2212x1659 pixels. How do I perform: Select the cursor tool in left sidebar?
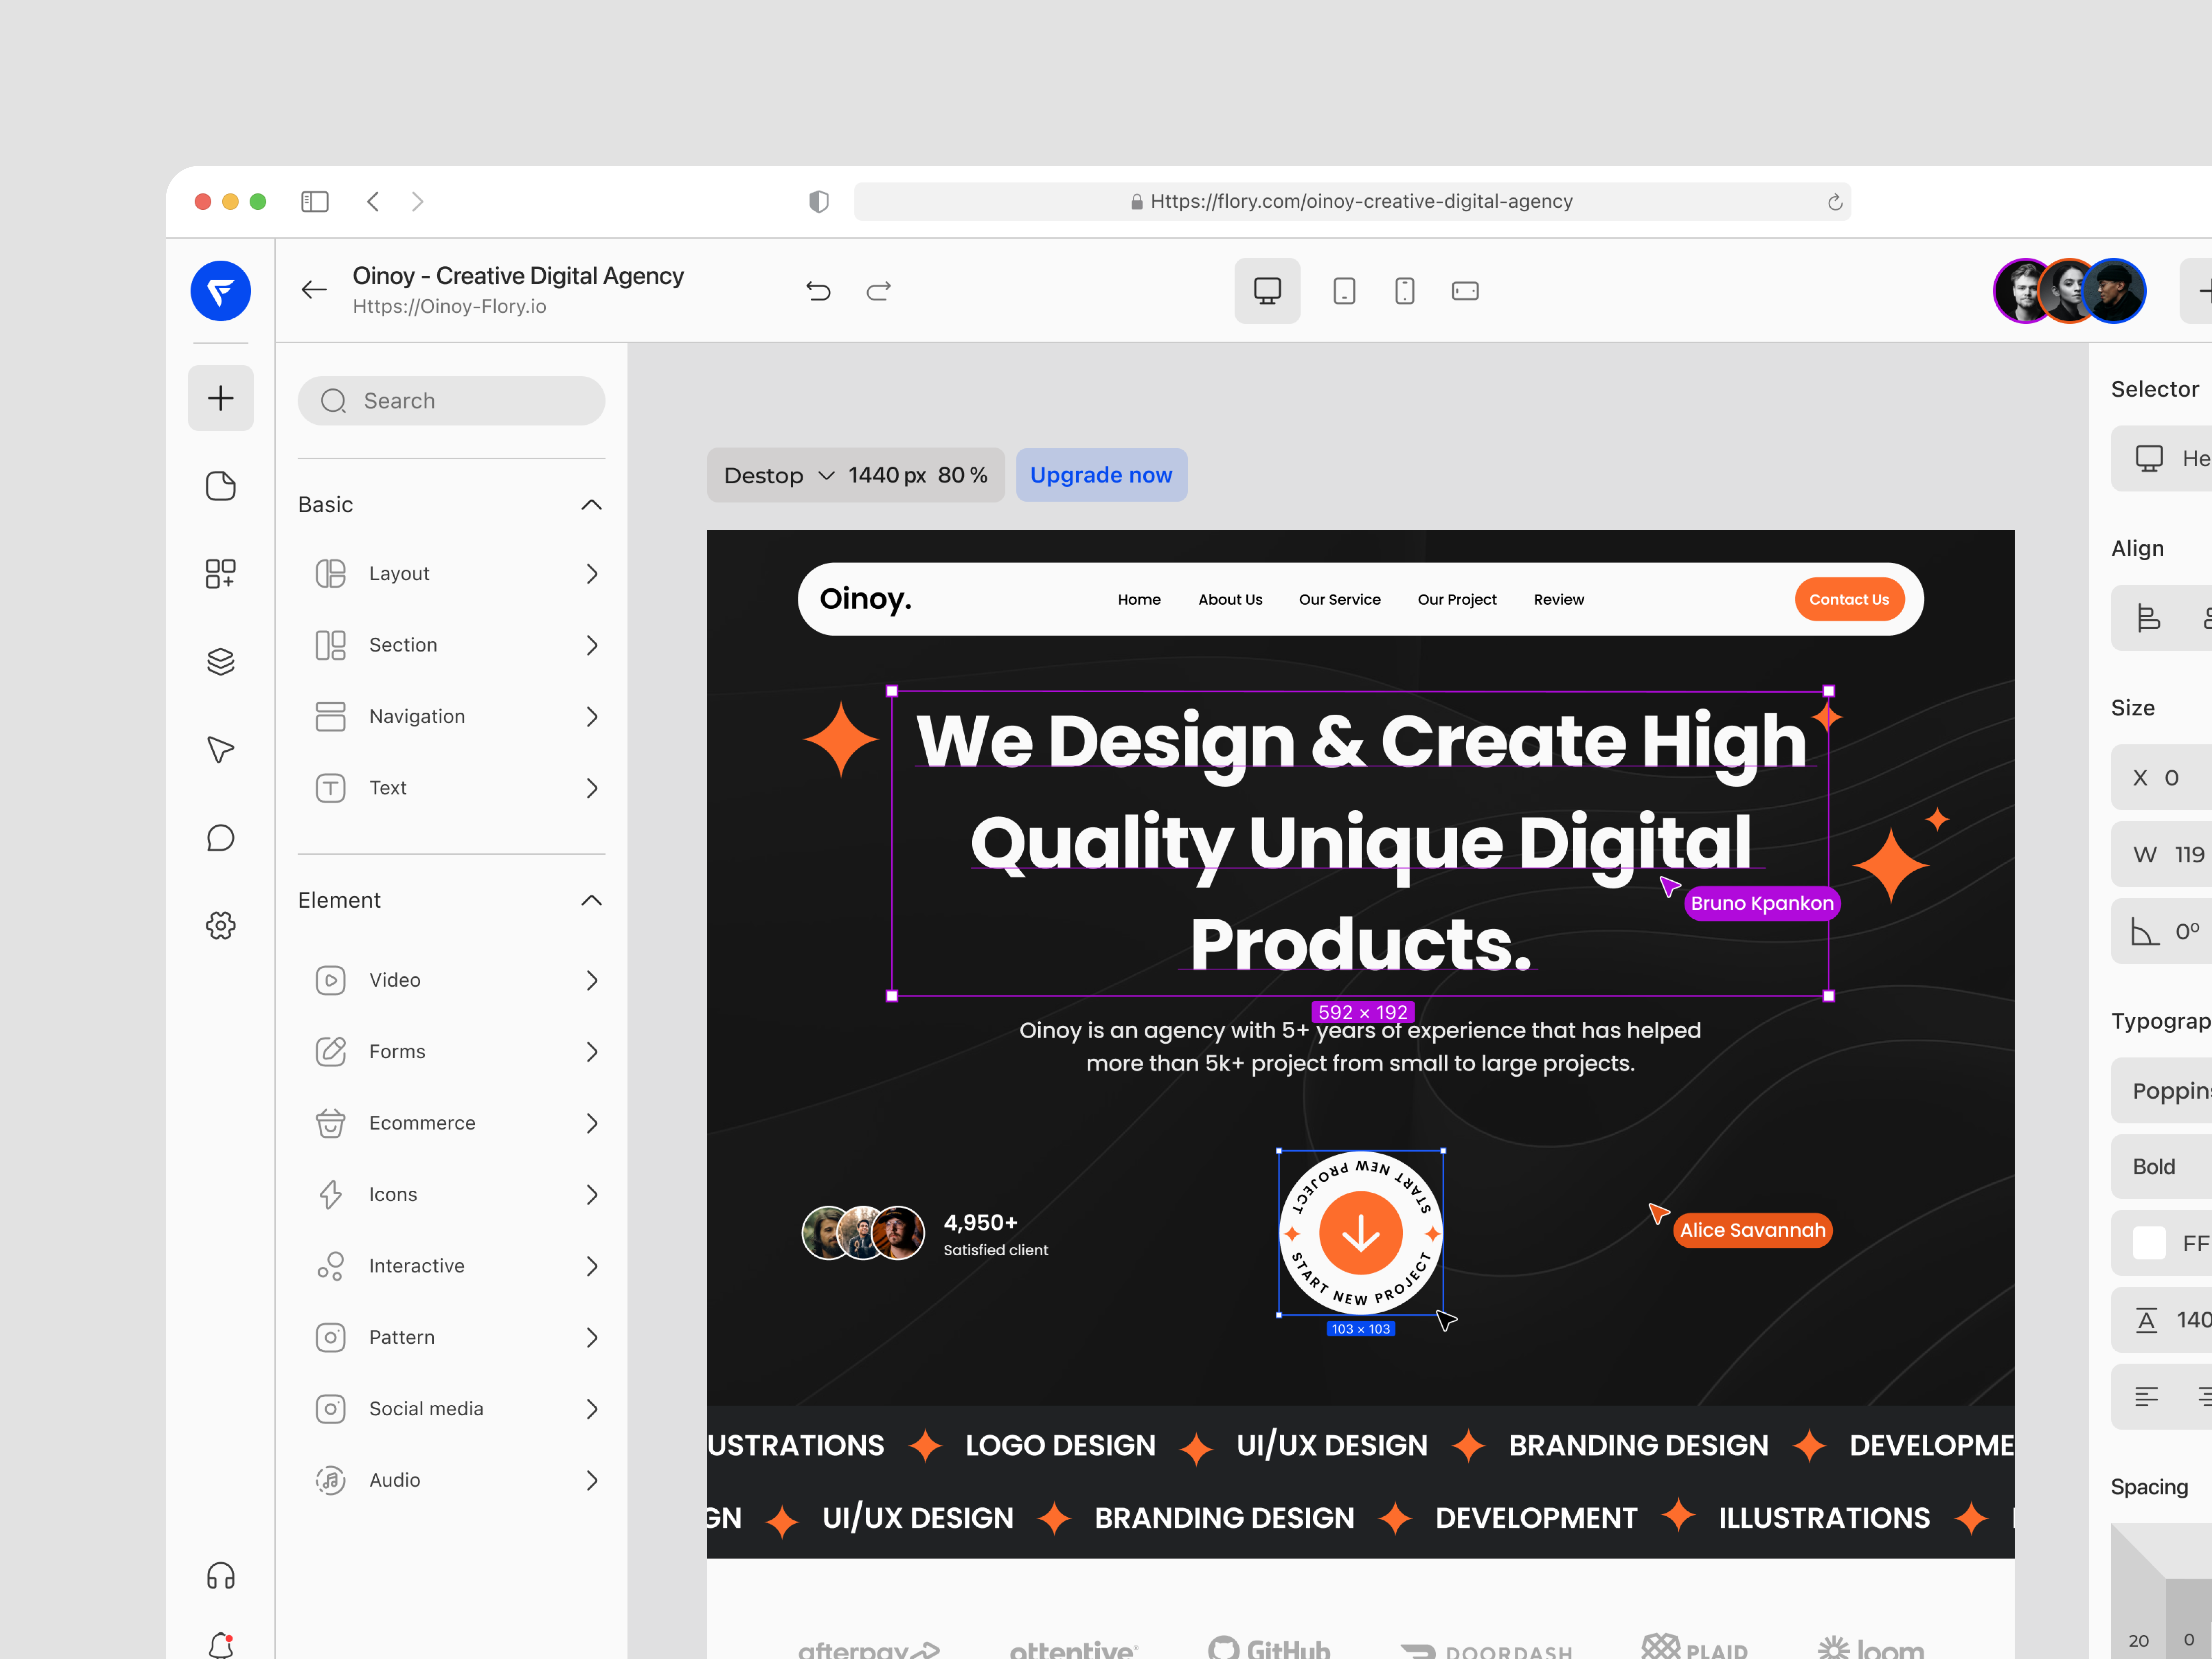(x=220, y=749)
